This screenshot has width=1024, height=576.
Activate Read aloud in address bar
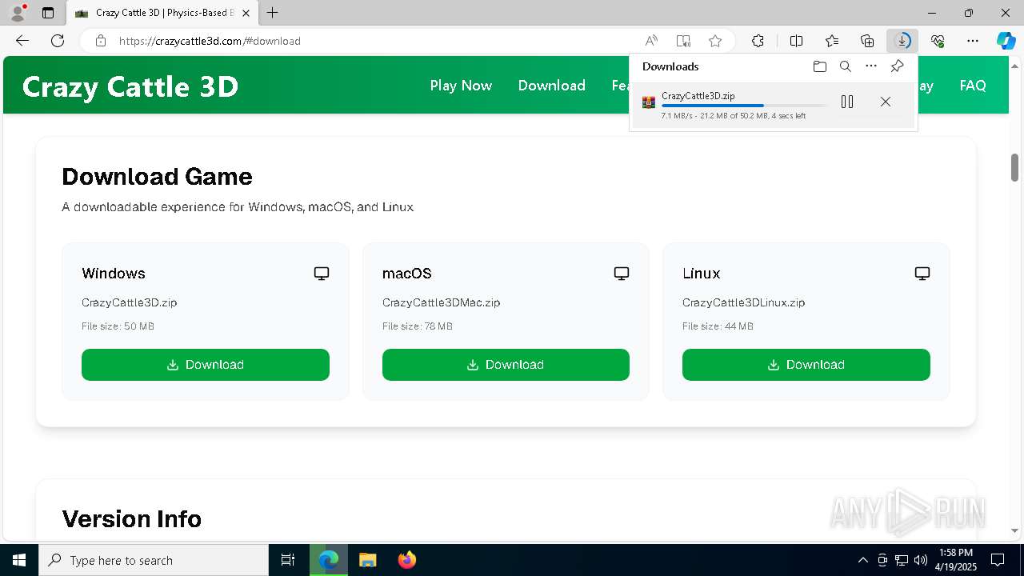(651, 41)
